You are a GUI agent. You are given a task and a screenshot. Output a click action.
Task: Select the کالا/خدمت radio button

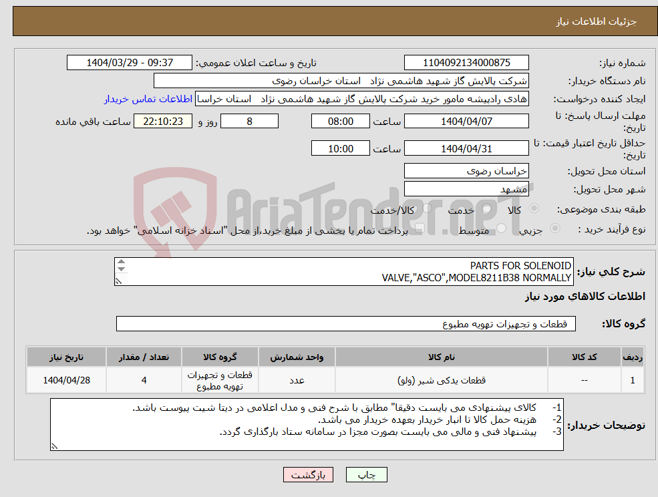(x=427, y=208)
